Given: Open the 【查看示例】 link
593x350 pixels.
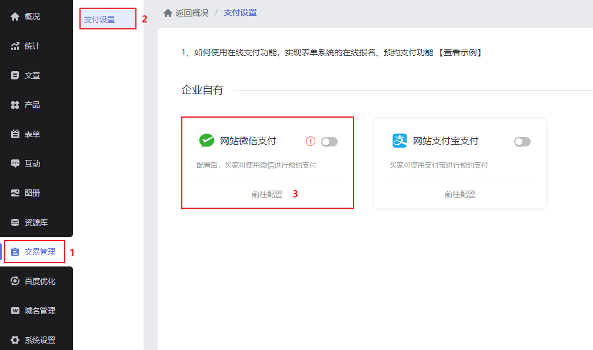Looking at the screenshot, I should (460, 52).
